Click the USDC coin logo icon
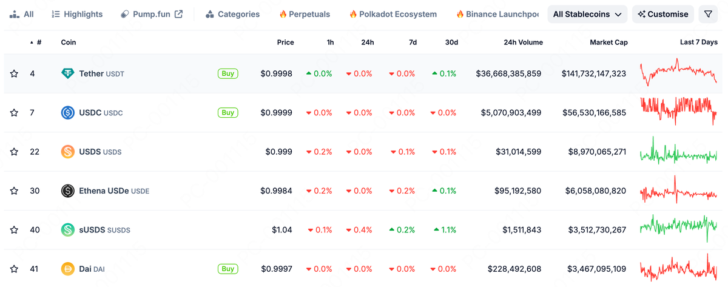The width and height of the screenshot is (728, 287). point(68,112)
